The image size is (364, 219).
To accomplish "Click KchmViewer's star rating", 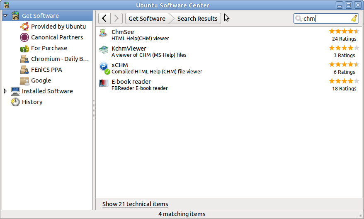I will [x=344, y=48].
